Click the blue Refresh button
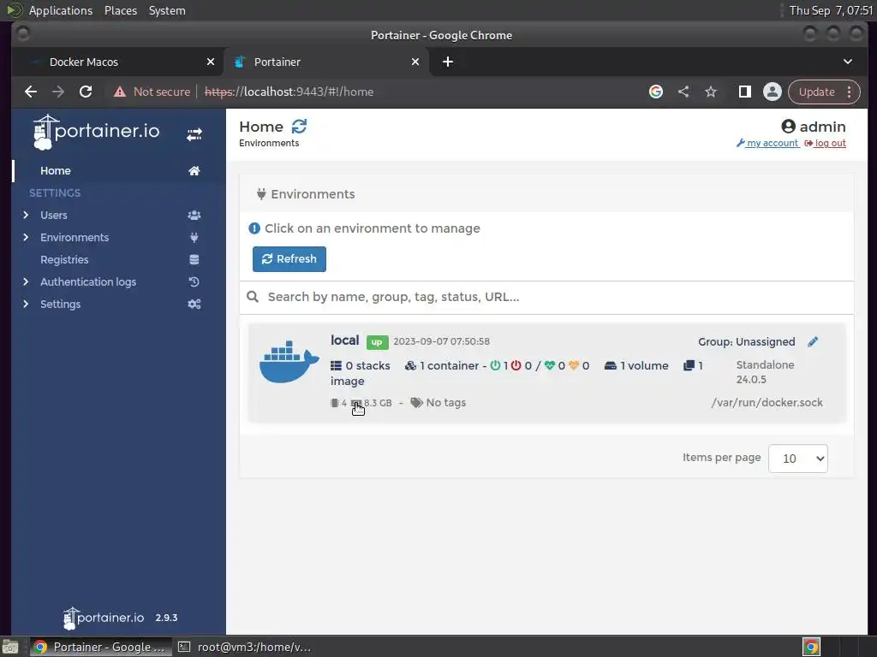The image size is (877, 657). click(289, 259)
